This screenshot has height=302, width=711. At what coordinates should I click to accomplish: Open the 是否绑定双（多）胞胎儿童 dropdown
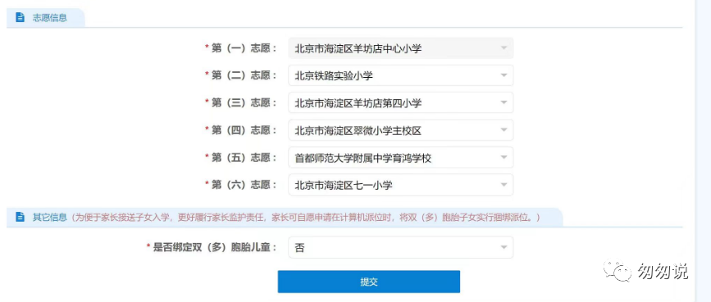click(401, 247)
